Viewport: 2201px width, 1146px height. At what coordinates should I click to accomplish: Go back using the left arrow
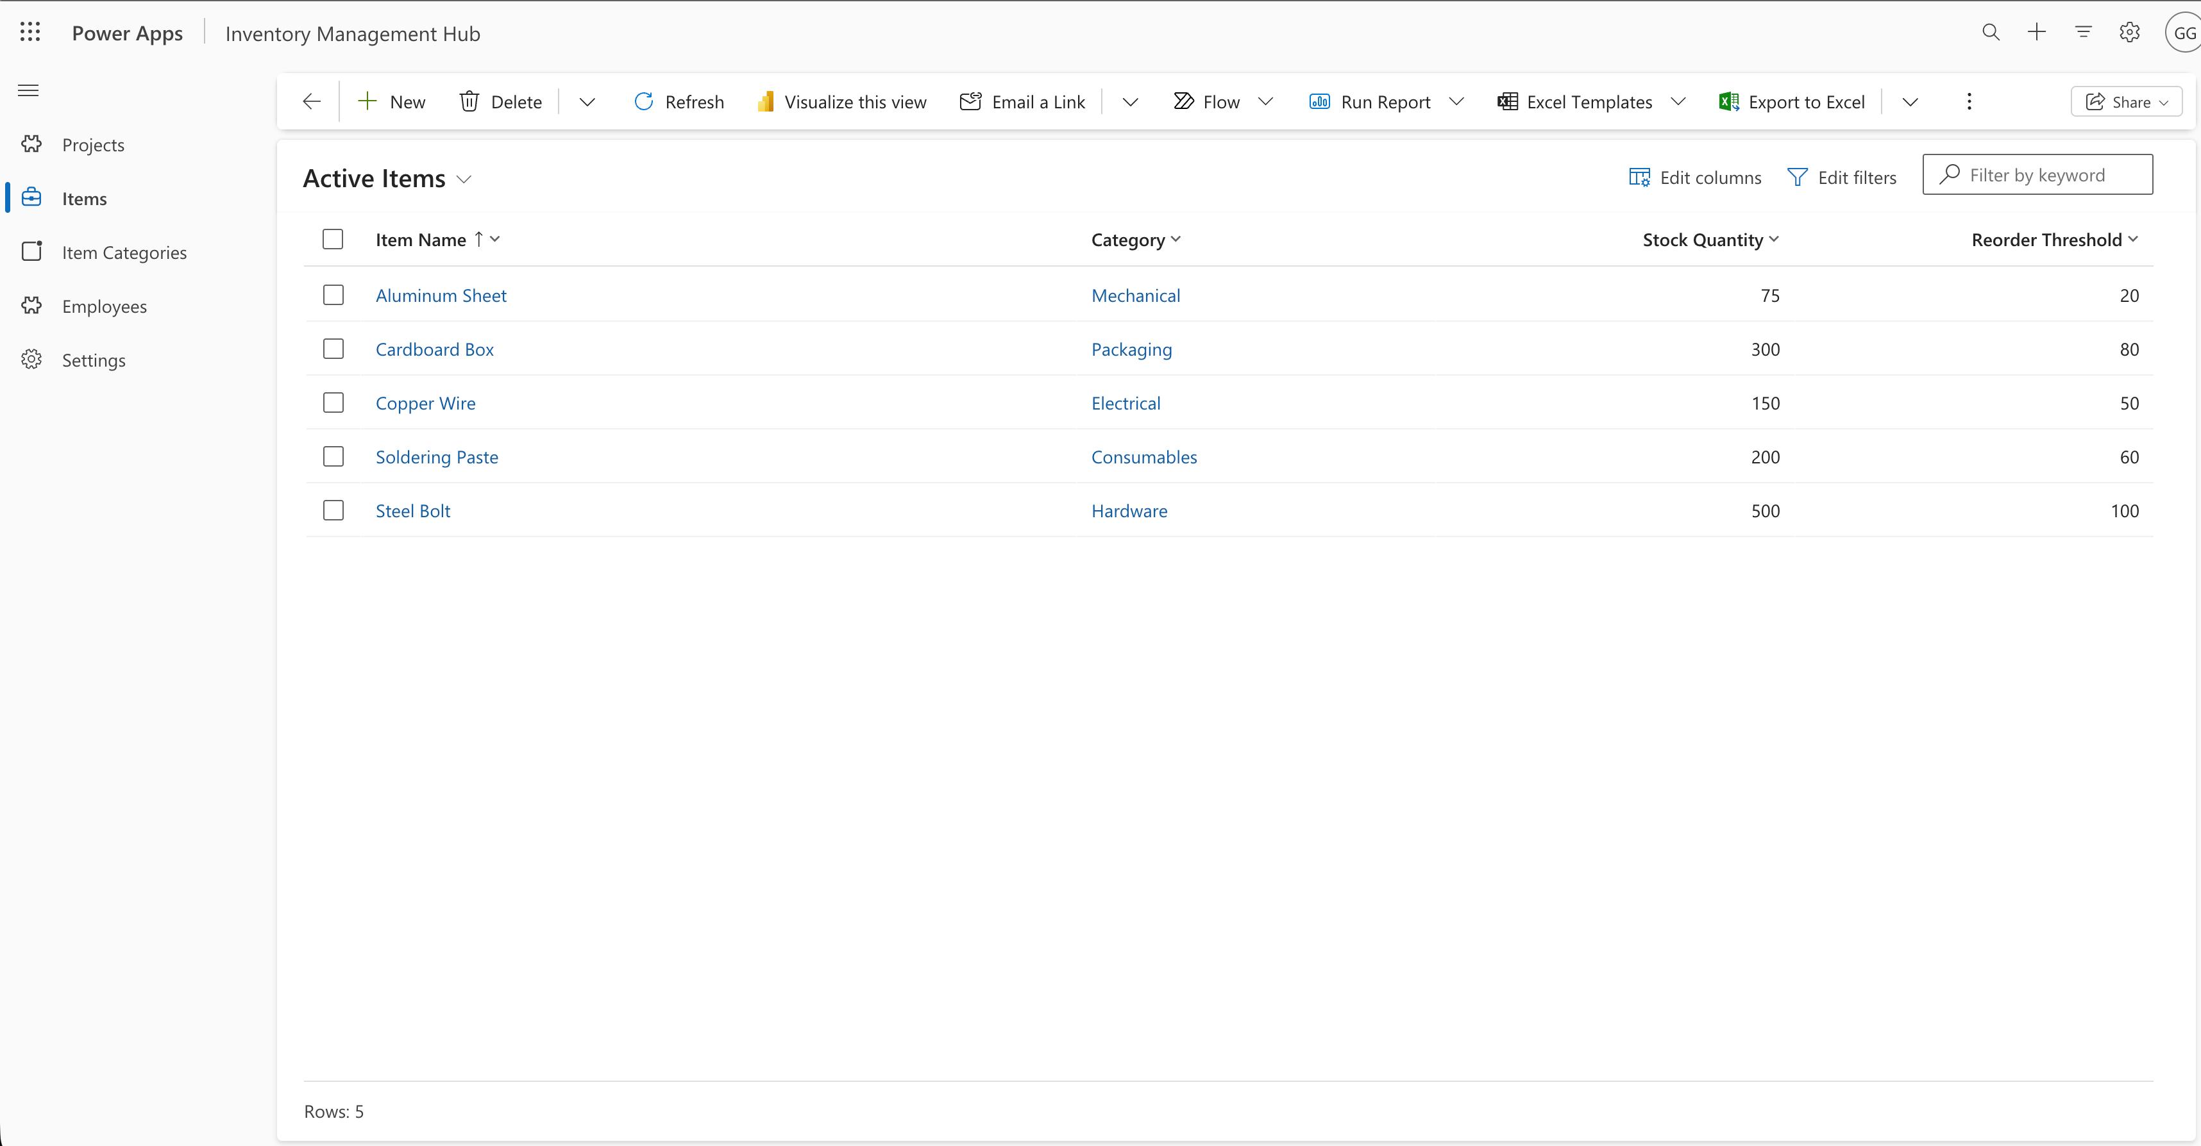click(312, 102)
